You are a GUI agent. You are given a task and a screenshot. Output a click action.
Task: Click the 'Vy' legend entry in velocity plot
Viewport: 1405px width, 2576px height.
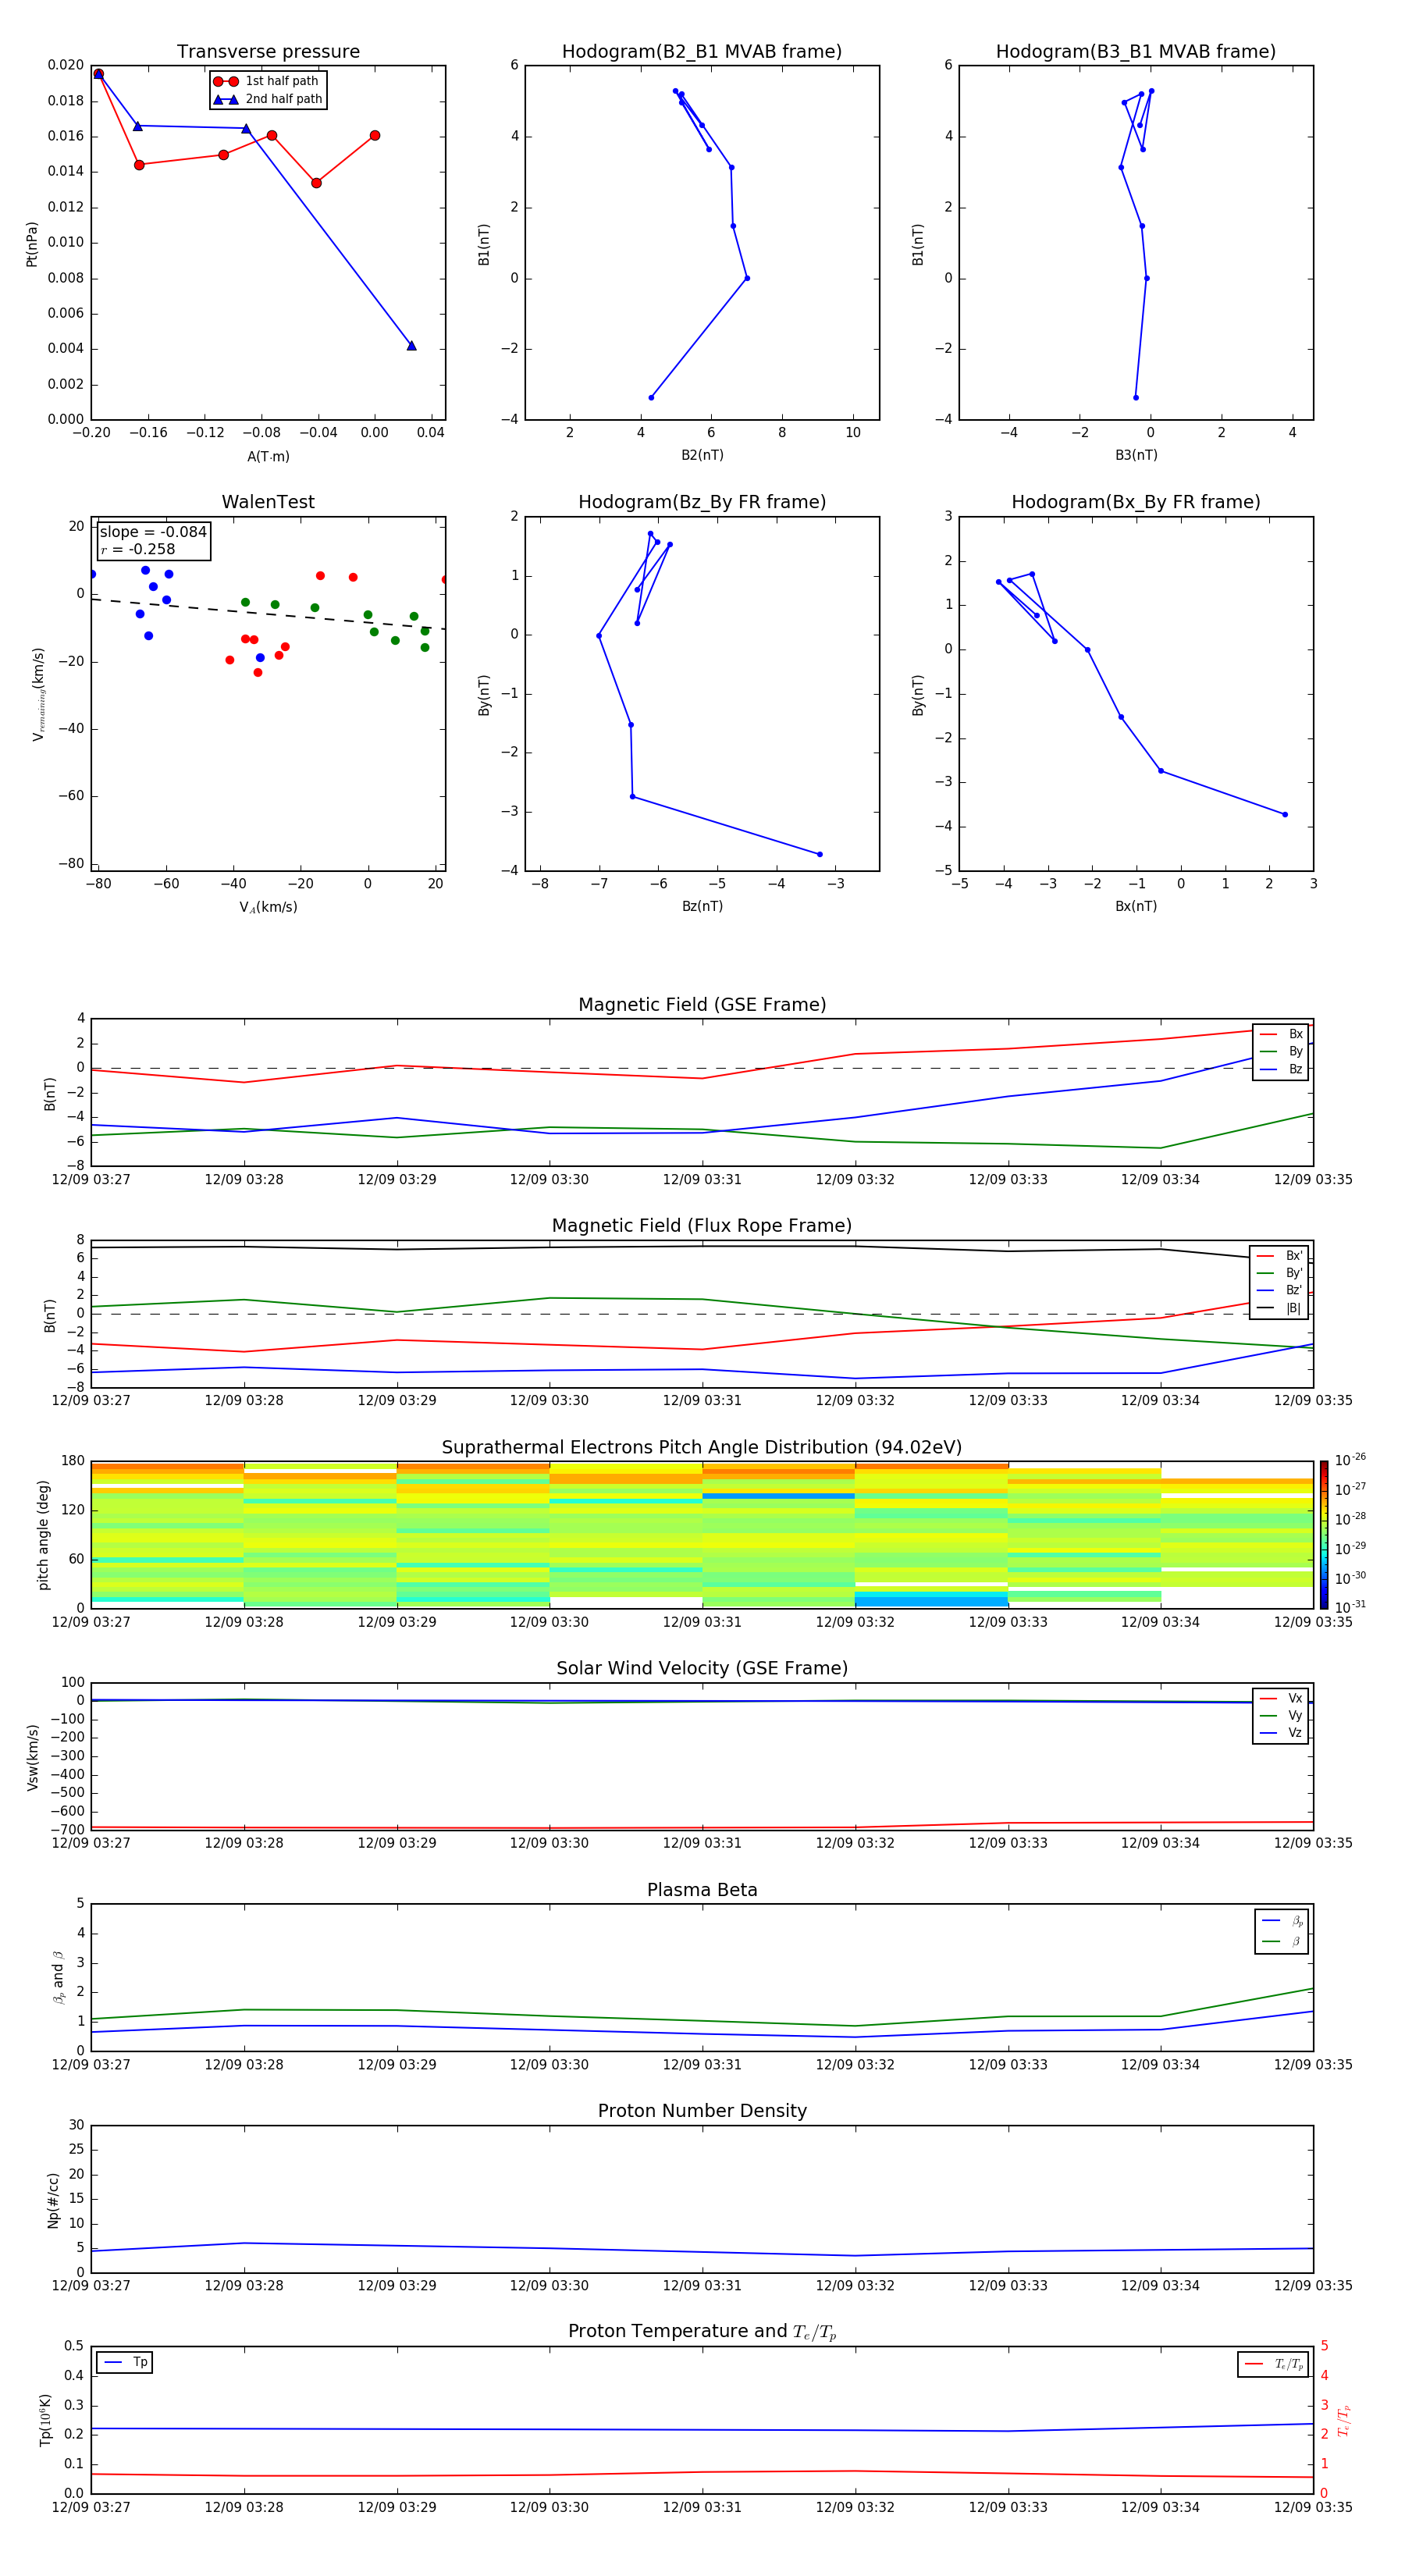pyautogui.click(x=1281, y=1716)
